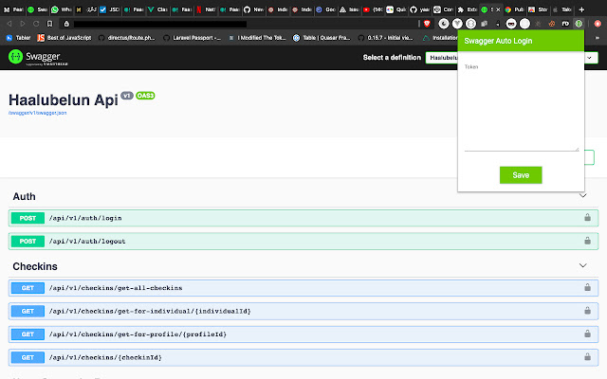Open the Swagger Auto Login extension icon
This screenshot has width=607, height=379.
coord(579,24)
